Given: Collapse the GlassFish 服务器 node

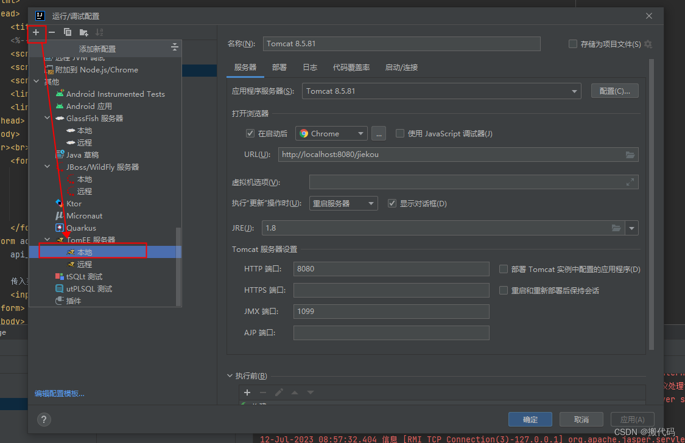Looking at the screenshot, I should (47, 118).
